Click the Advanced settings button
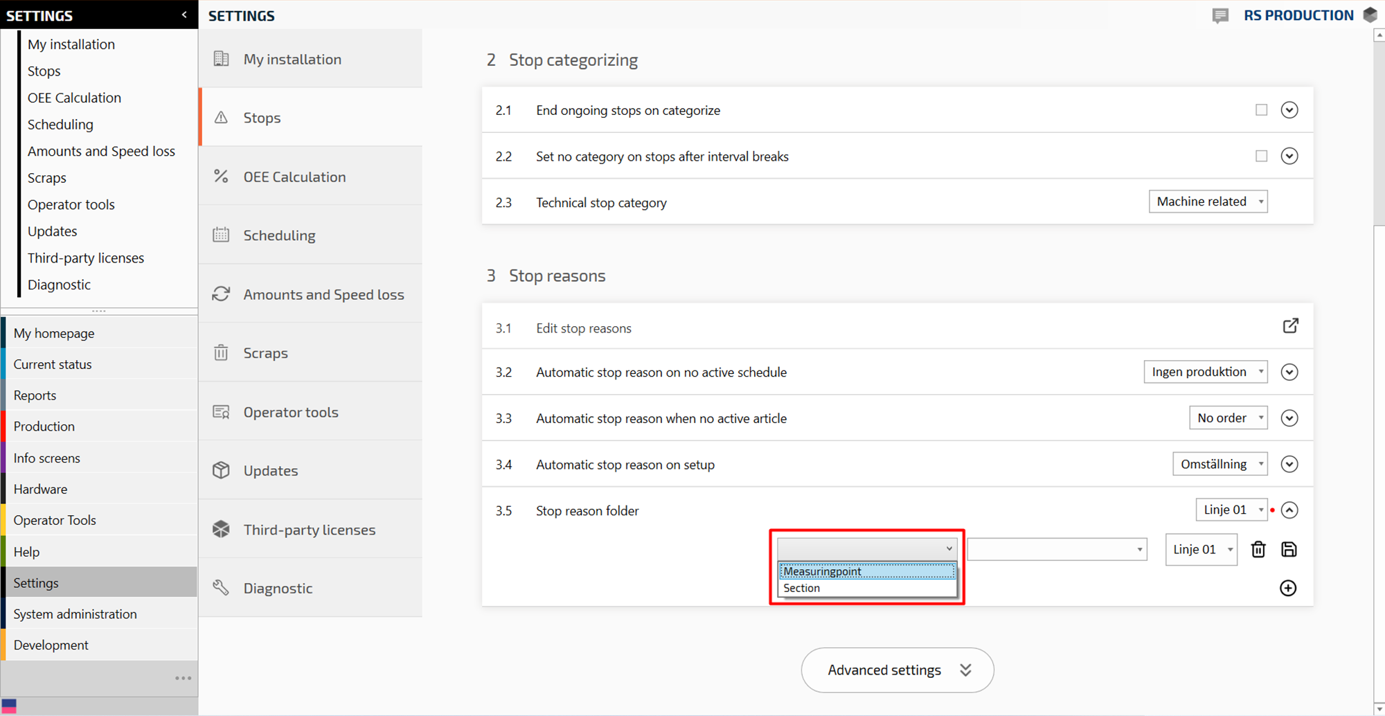This screenshot has height=716, width=1385. 897,670
